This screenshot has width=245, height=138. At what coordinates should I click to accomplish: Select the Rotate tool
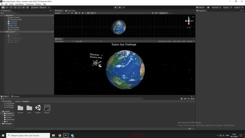click(11, 7)
